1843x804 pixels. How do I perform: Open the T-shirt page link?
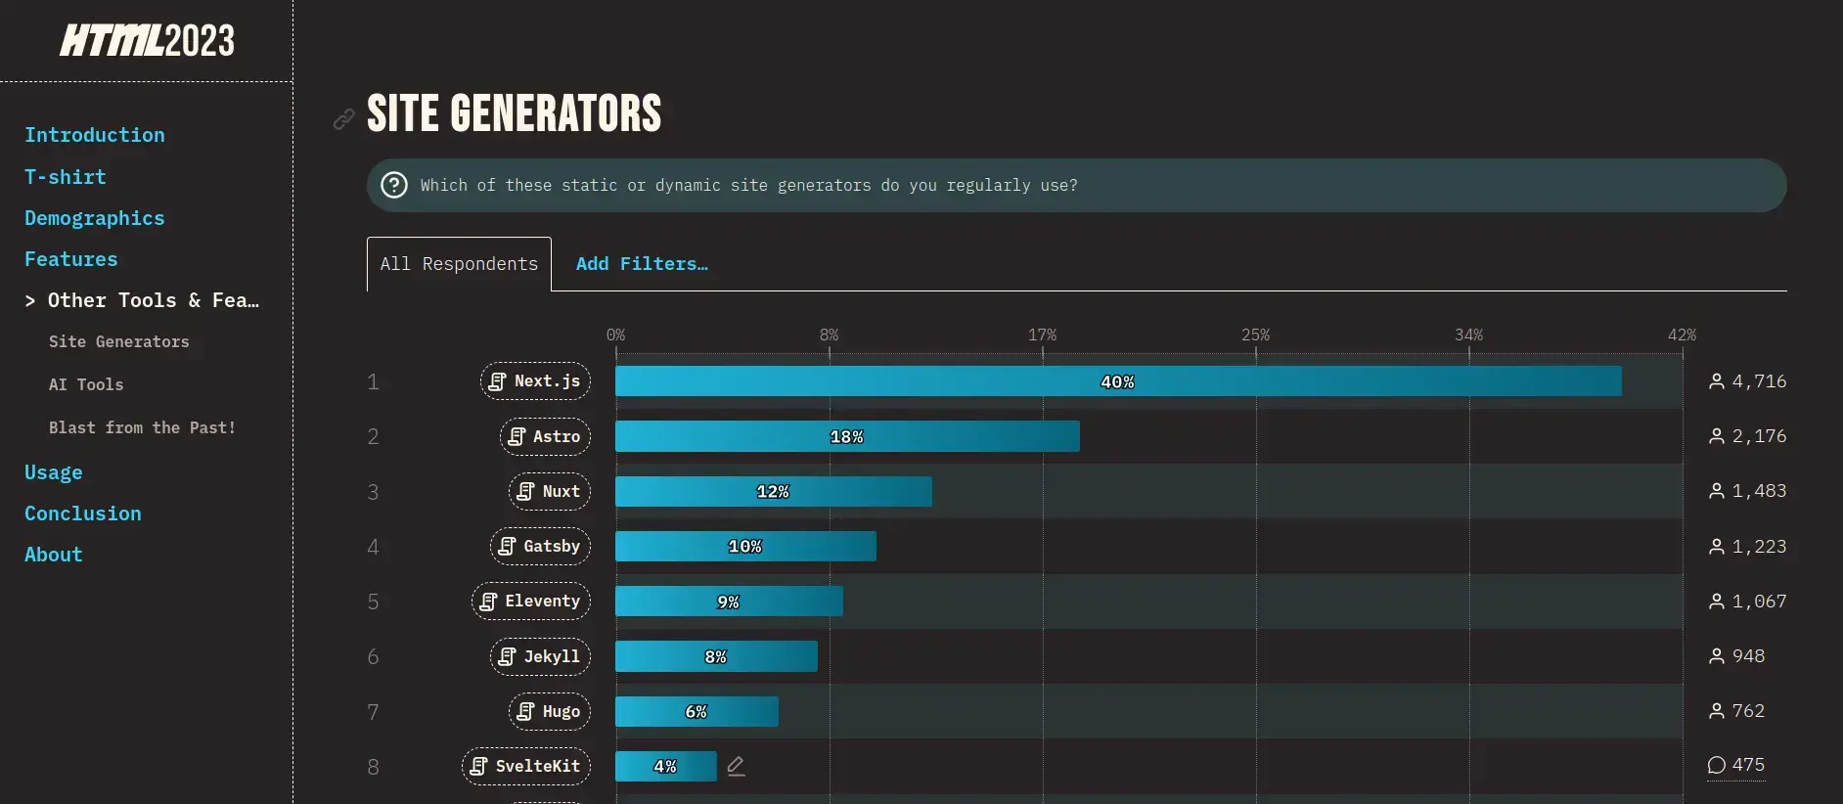click(x=66, y=177)
